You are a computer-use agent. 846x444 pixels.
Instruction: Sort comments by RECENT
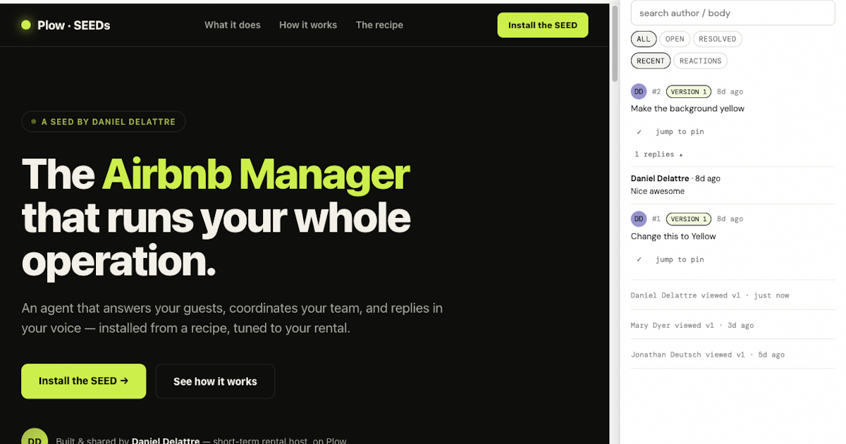click(651, 61)
